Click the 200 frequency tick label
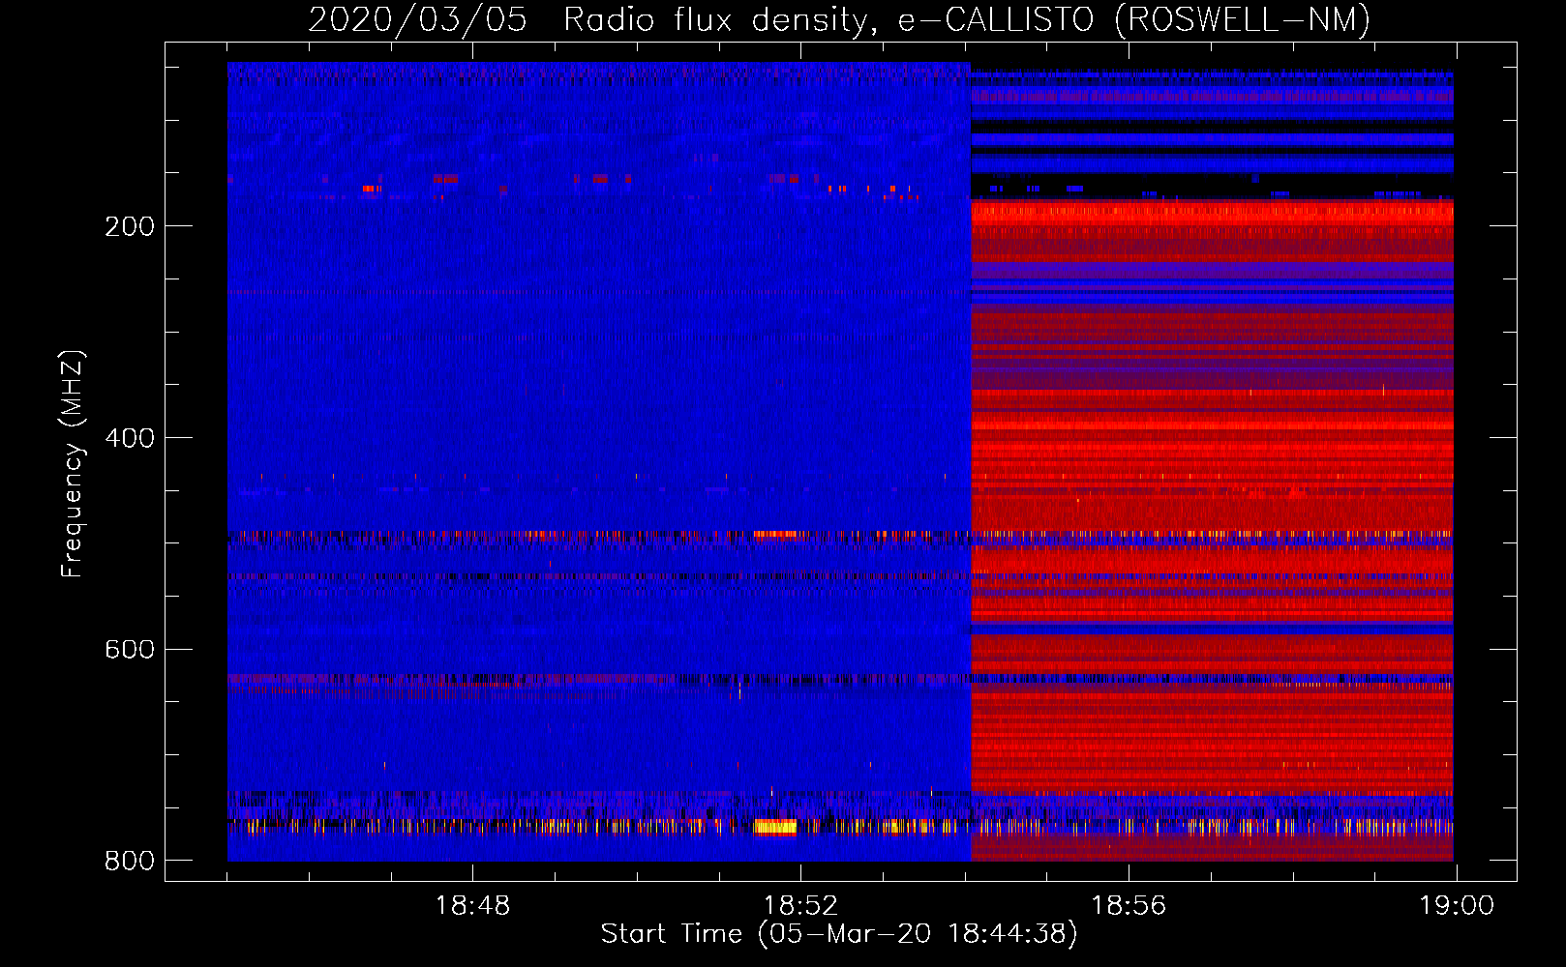This screenshot has width=1566, height=967. 130,226
